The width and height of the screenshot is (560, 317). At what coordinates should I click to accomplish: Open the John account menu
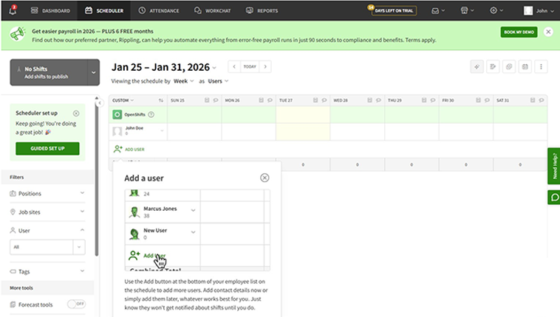pyautogui.click(x=539, y=11)
